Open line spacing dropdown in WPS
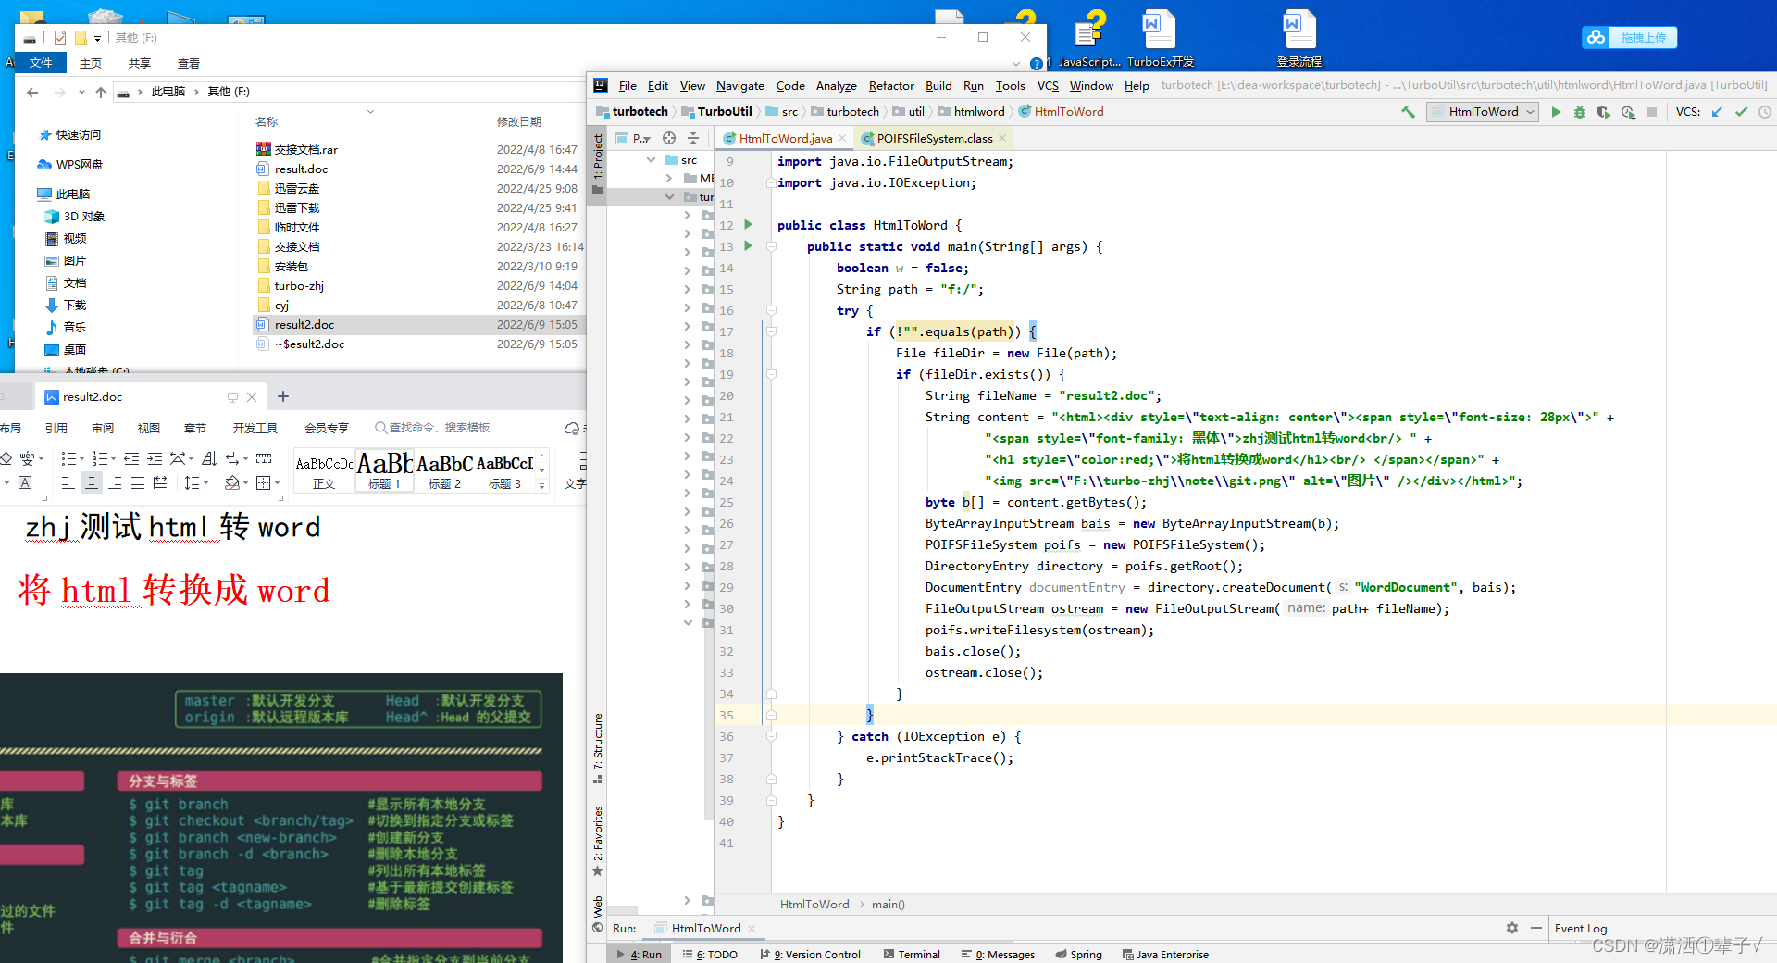The width and height of the screenshot is (1777, 963). coord(205,483)
